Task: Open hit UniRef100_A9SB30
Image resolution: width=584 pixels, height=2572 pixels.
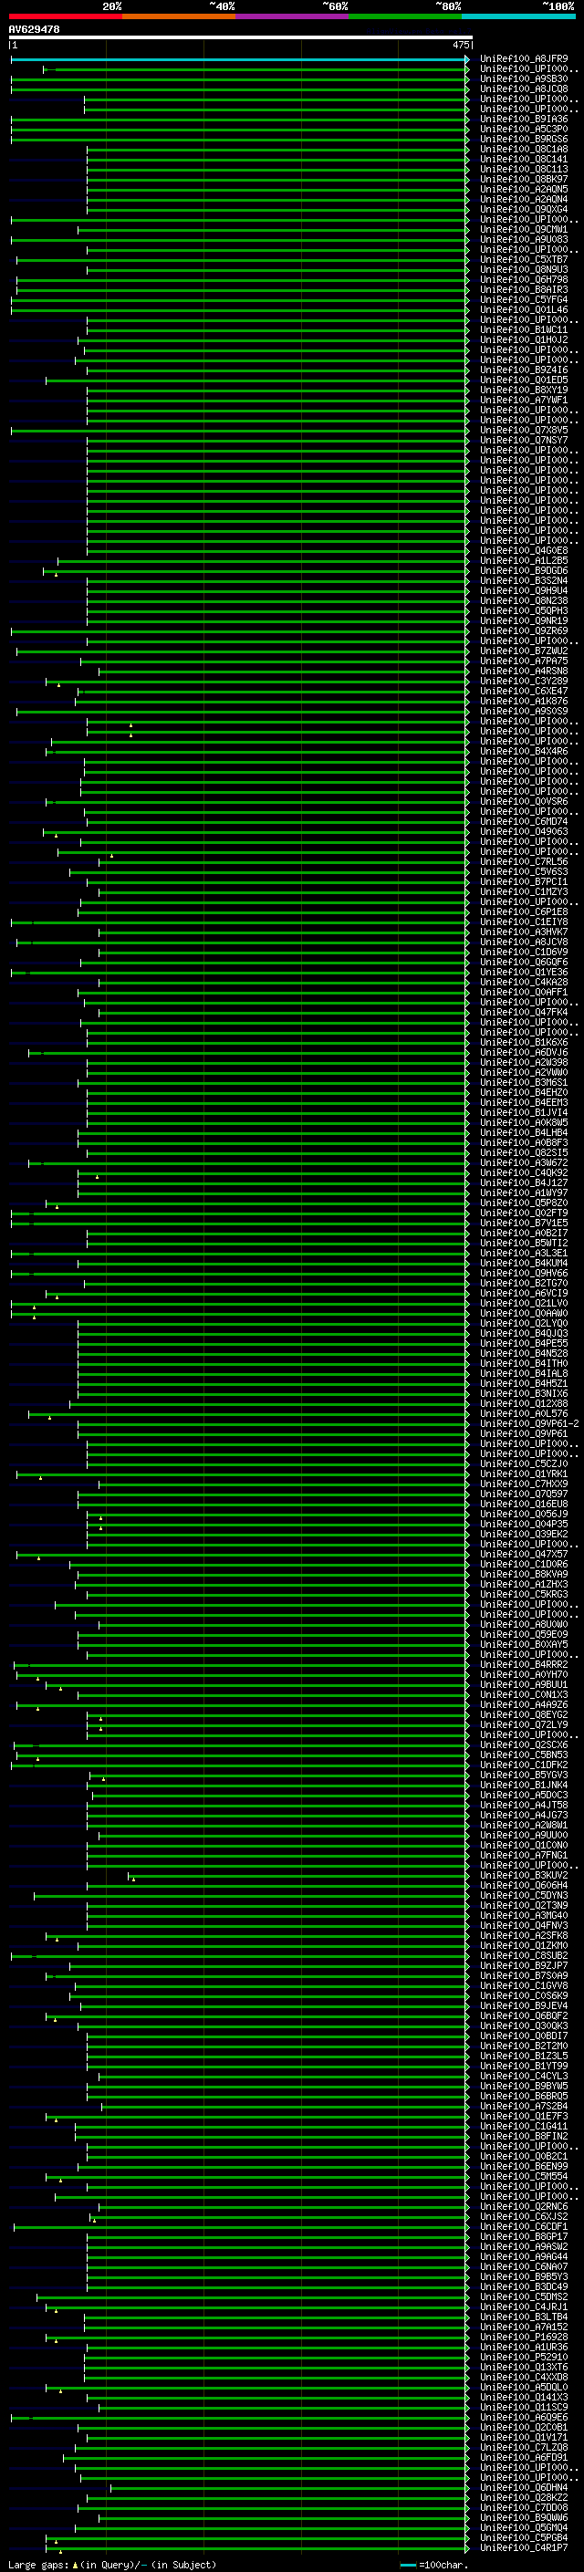Action: click(x=523, y=78)
